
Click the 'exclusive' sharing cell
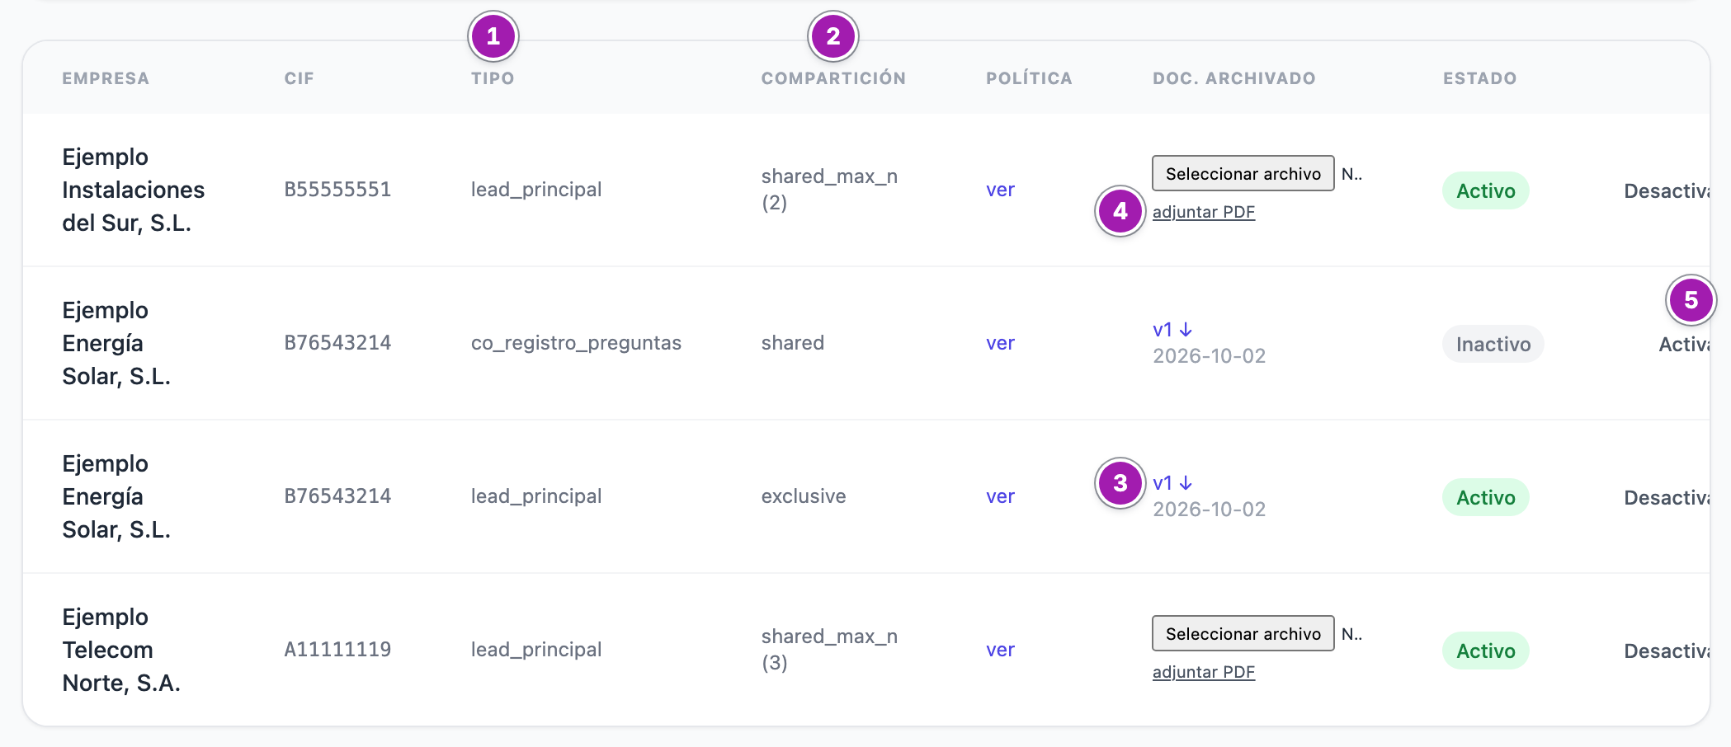coord(804,496)
